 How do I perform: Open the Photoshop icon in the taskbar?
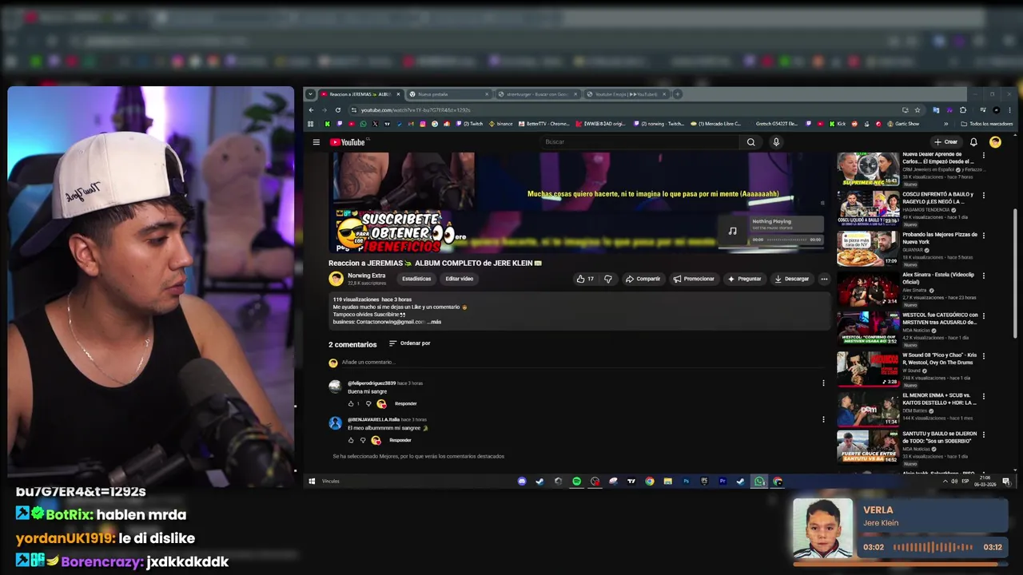pos(686,481)
